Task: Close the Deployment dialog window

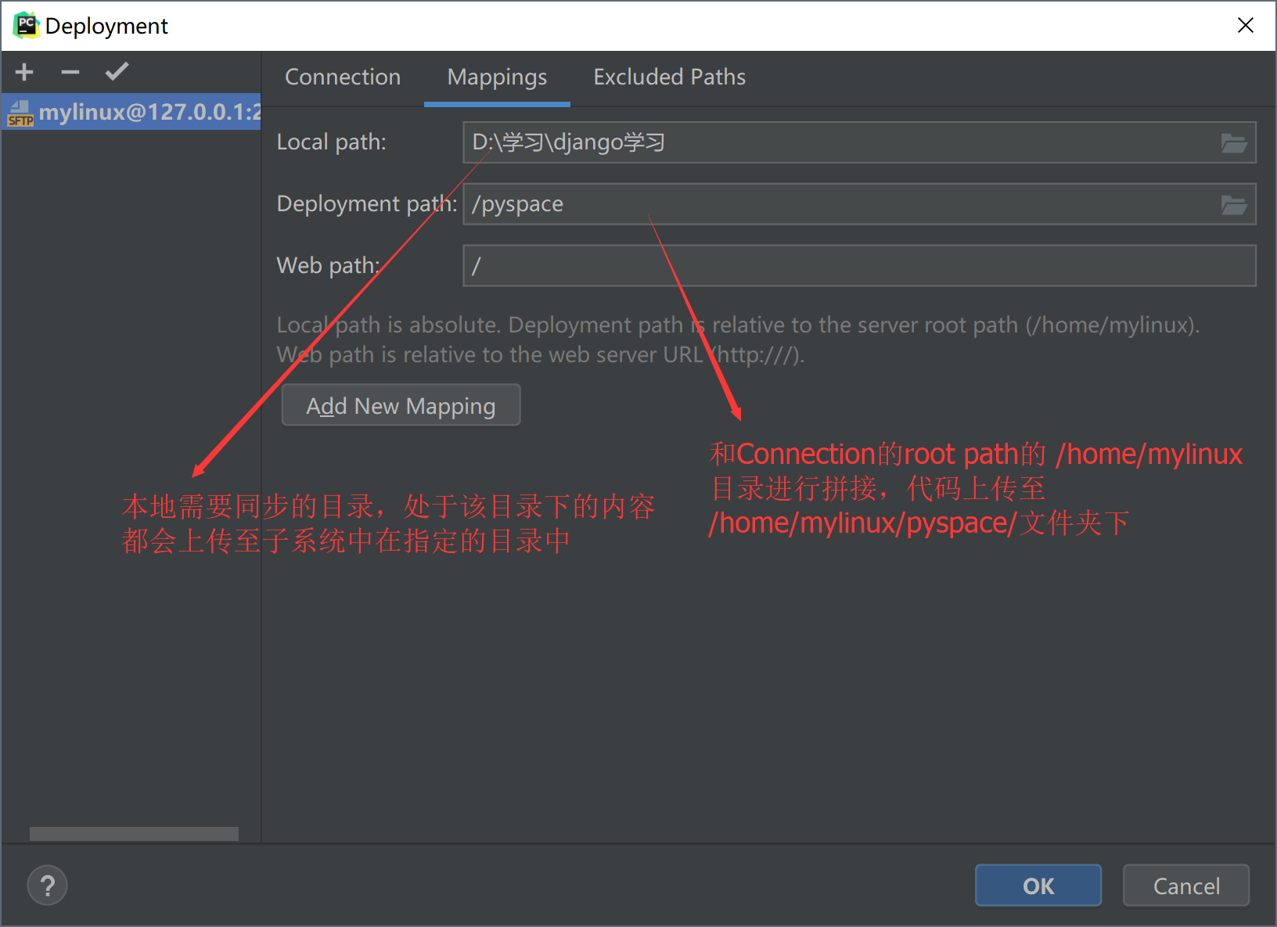Action: tap(1245, 25)
